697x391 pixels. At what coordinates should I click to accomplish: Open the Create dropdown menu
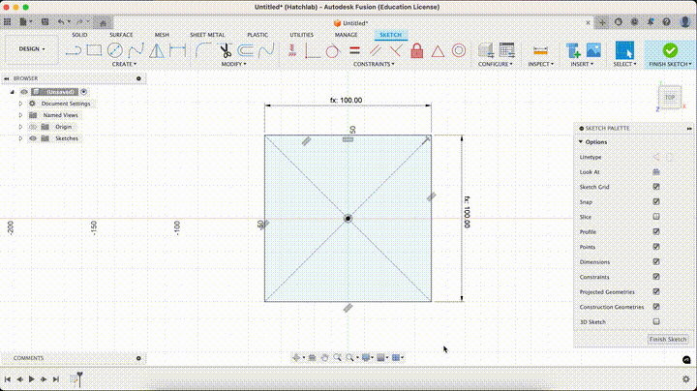tap(124, 64)
